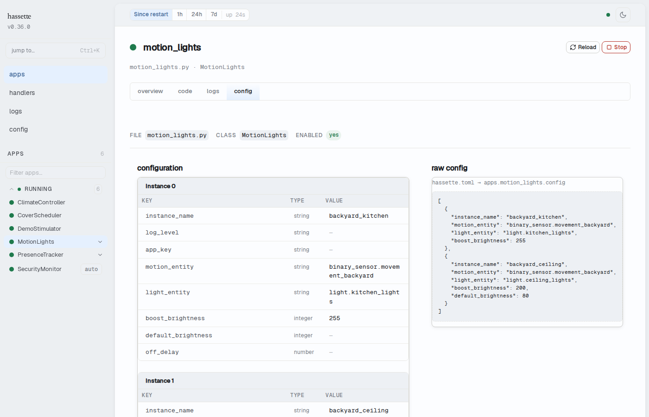Click the 'binary_sensor.movement_backyard' value in Instance 0

click(364, 271)
